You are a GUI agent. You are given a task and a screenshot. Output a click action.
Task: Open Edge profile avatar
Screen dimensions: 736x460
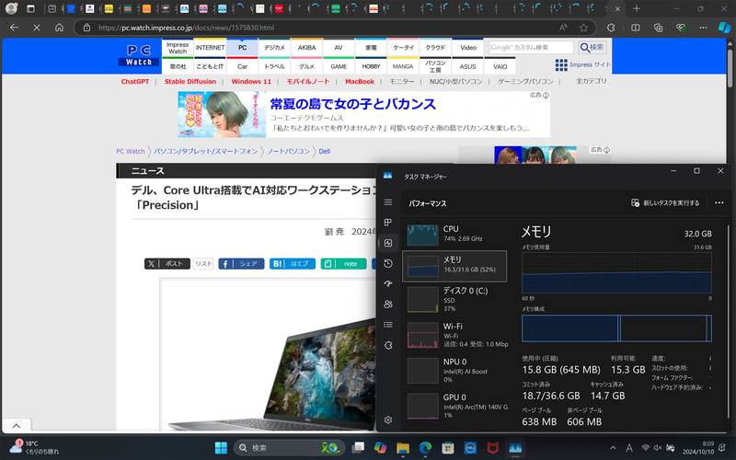click(11, 8)
